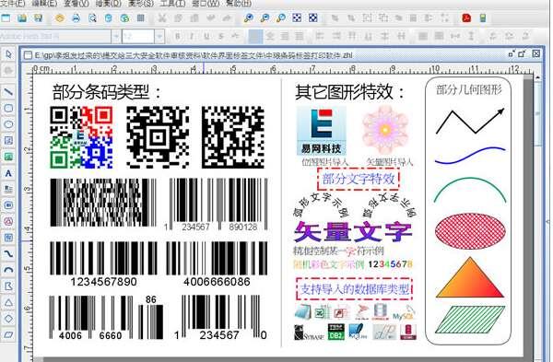Image resolution: width=553 pixels, height=362 pixels.
Task: Click the 部分文字特效 text box
Action: click(x=359, y=179)
